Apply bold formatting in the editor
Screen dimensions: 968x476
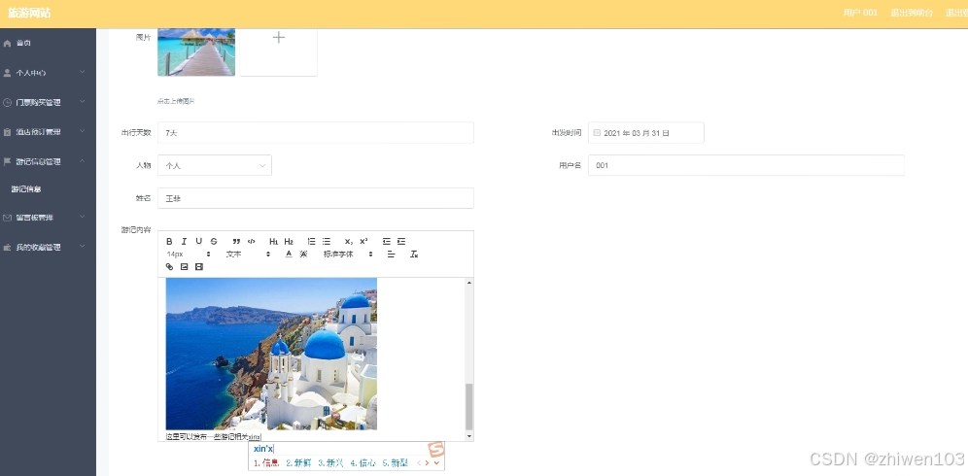[170, 241]
